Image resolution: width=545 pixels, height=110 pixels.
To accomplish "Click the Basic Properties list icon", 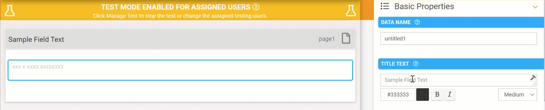I will pyautogui.click(x=385, y=6).
